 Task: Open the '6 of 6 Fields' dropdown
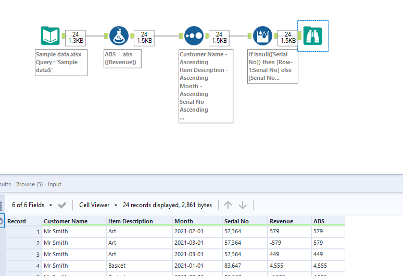tap(35, 205)
